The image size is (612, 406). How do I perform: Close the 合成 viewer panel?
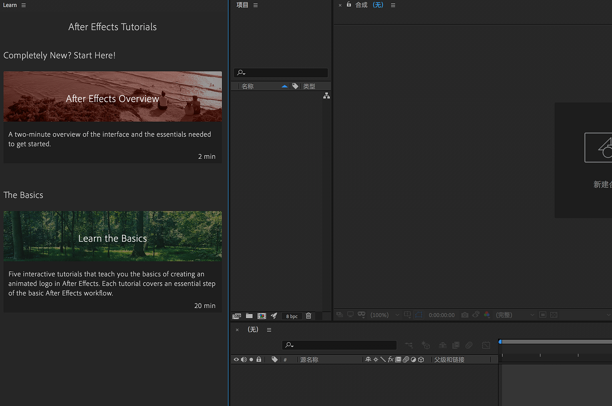[340, 5]
